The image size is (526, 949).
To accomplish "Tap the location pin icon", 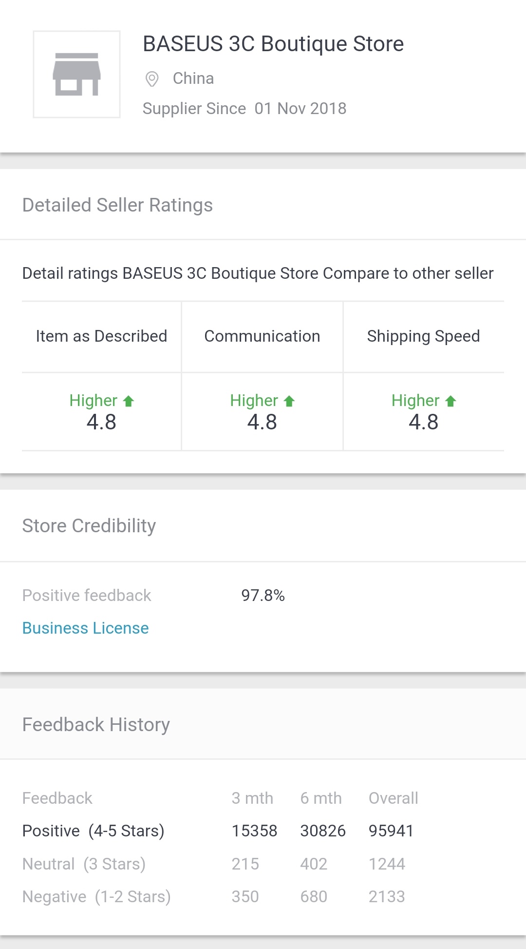I will pyautogui.click(x=152, y=79).
